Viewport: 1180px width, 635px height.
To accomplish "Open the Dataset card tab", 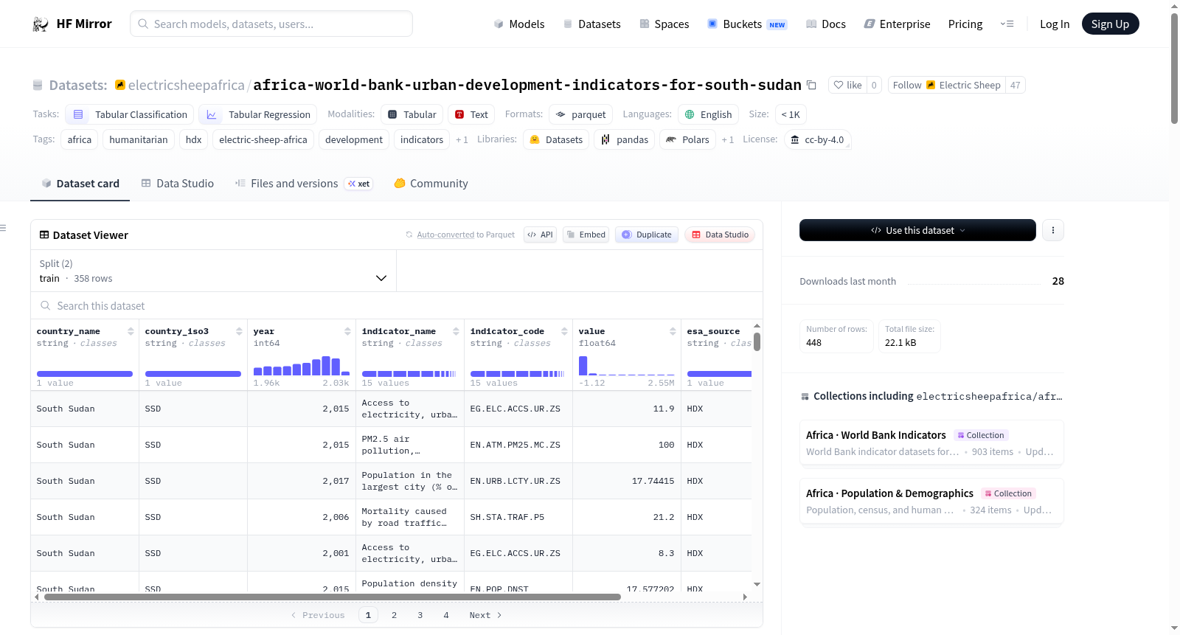I will [80, 184].
